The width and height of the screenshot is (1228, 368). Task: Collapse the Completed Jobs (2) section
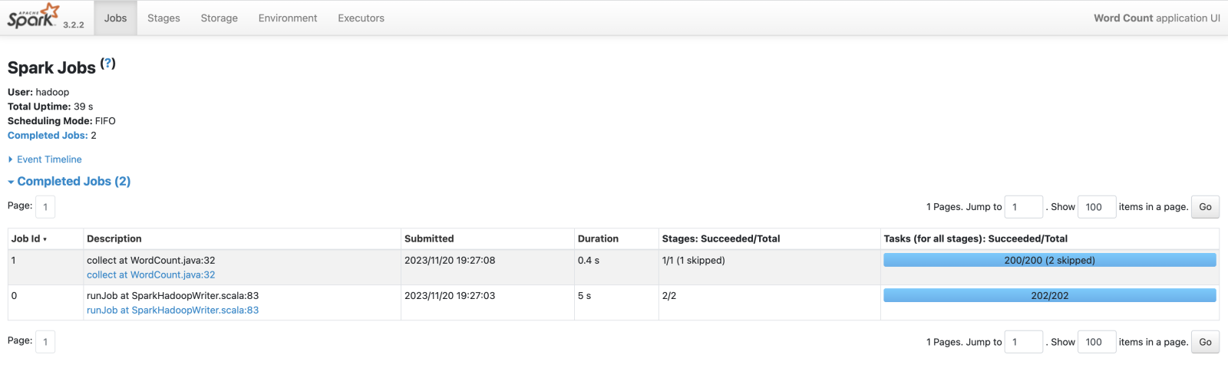74,182
